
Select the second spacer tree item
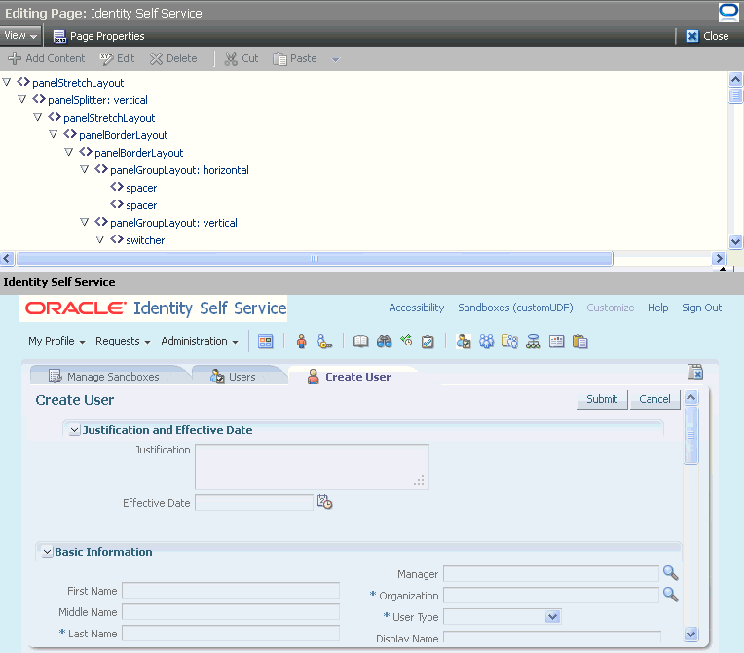[141, 205]
